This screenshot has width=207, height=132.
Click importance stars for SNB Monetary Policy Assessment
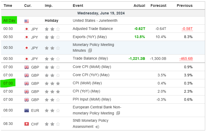tap(52, 124)
